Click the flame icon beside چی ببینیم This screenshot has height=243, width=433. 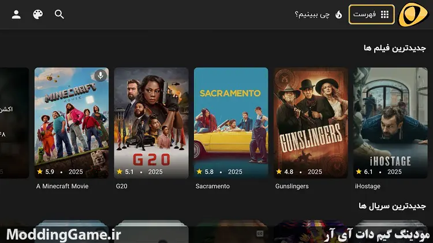(338, 14)
